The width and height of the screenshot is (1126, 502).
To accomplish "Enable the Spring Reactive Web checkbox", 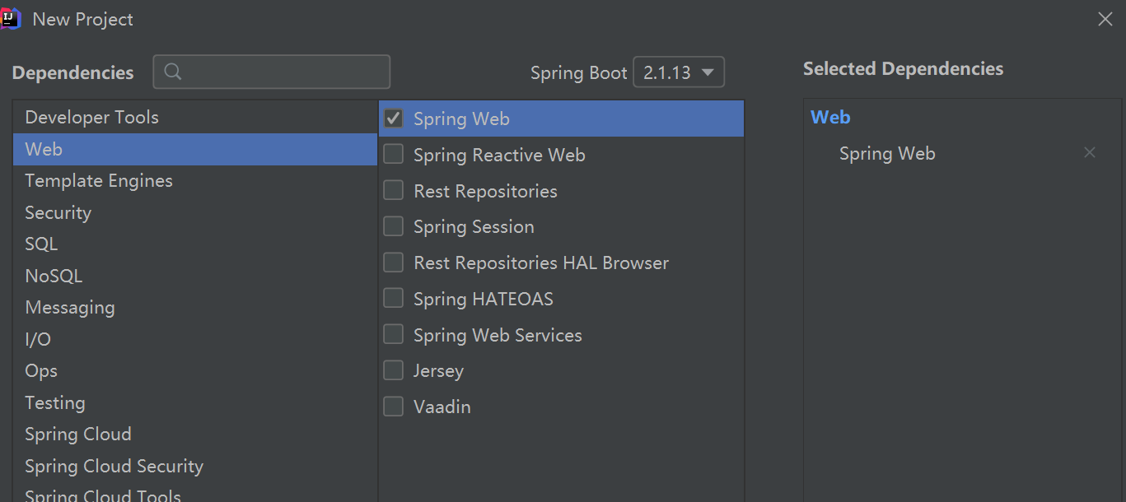I will (x=393, y=154).
